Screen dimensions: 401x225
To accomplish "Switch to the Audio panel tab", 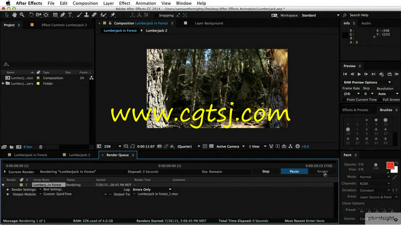I will 366,23.
